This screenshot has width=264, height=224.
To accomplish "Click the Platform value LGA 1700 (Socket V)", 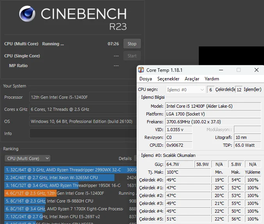I will point(213,114).
